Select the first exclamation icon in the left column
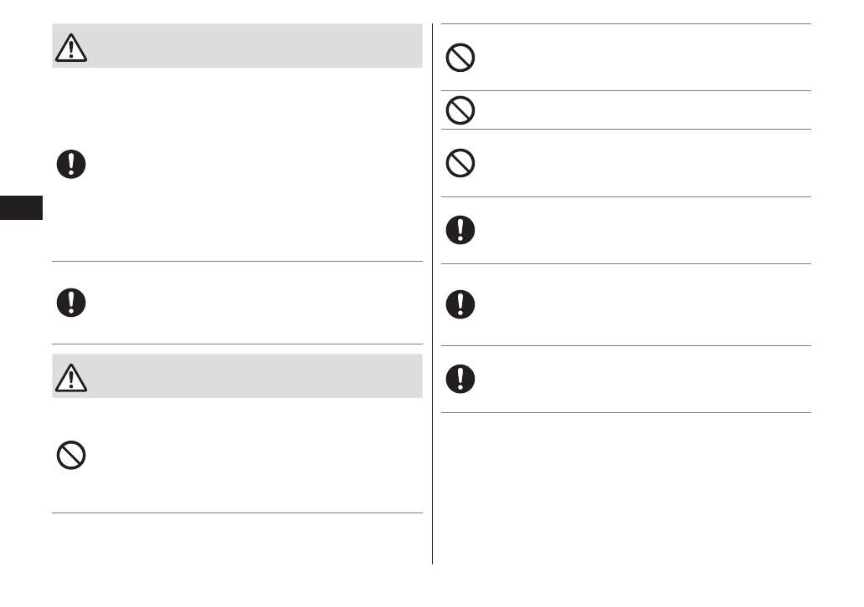Screen dimensions: 864x607 pos(71,164)
